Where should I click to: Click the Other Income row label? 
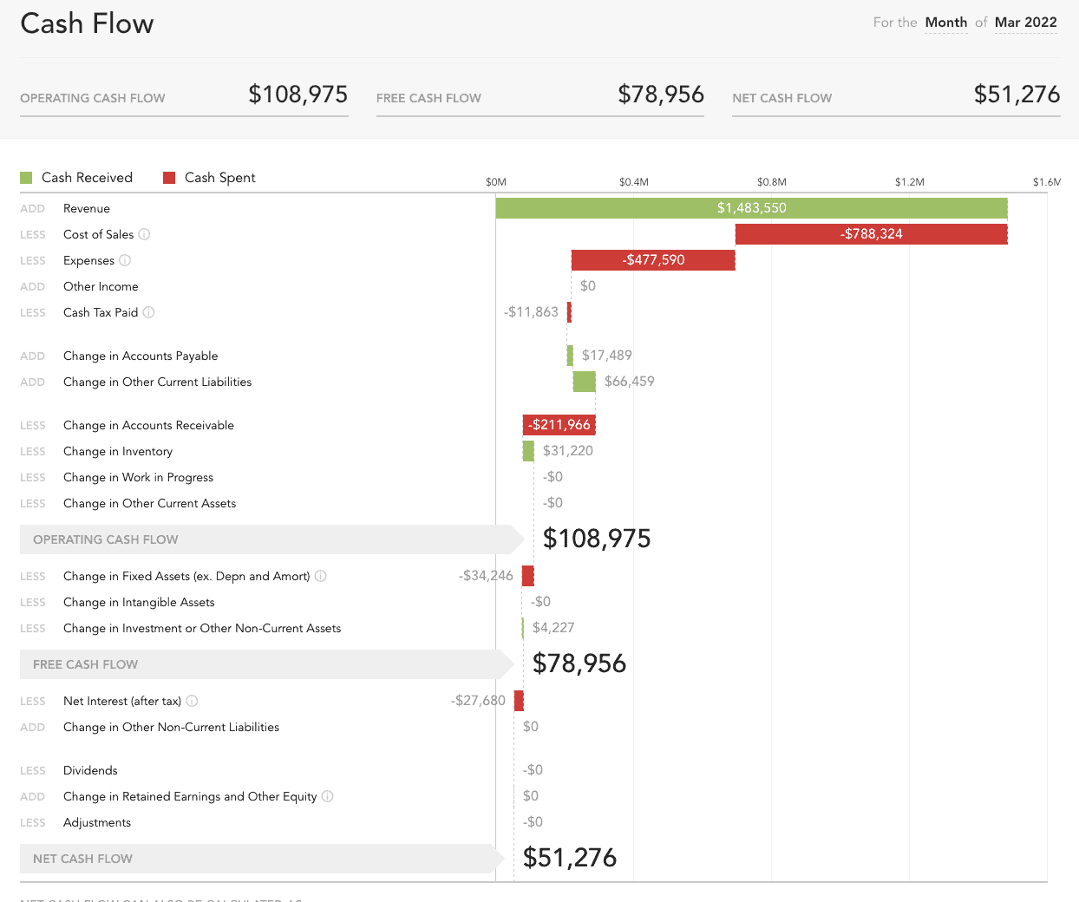[101, 287]
